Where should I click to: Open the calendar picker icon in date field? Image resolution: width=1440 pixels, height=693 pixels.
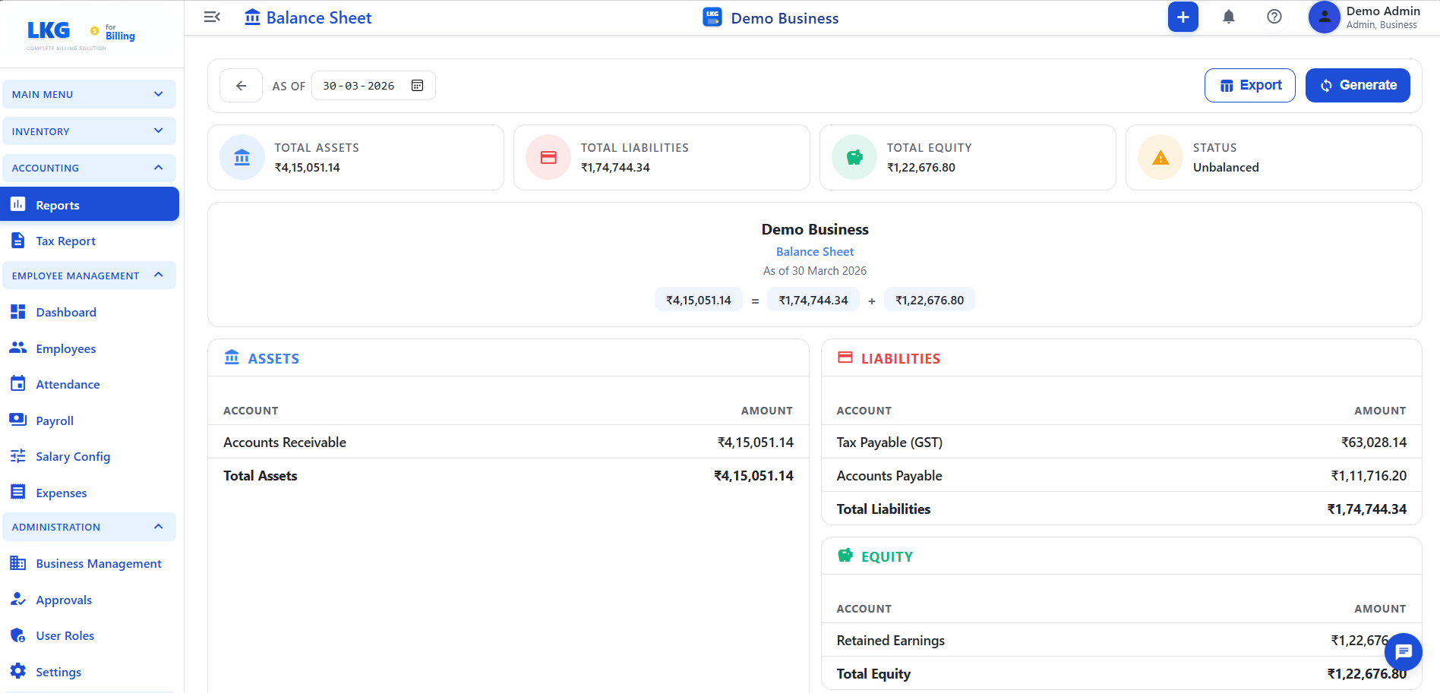[417, 86]
